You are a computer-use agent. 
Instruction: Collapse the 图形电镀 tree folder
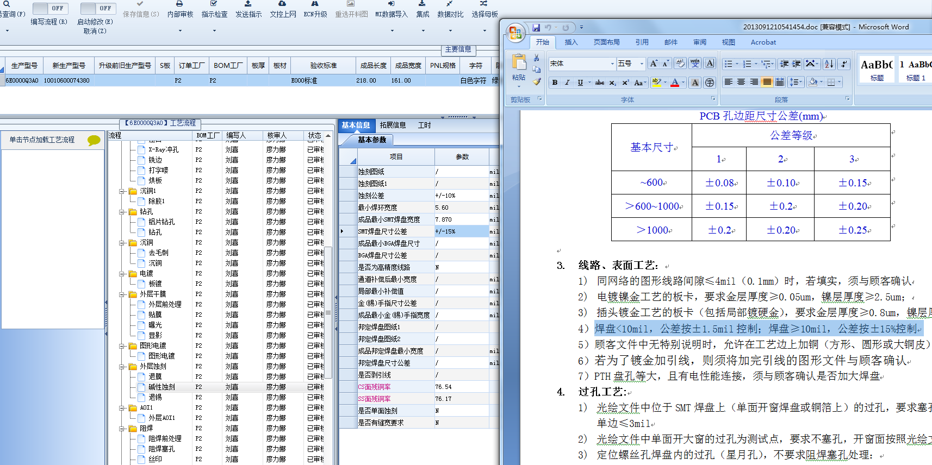tap(122, 346)
